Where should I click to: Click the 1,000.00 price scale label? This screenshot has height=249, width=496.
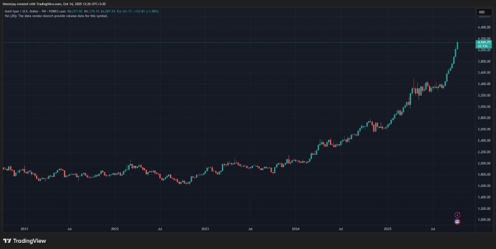(x=484, y=219)
